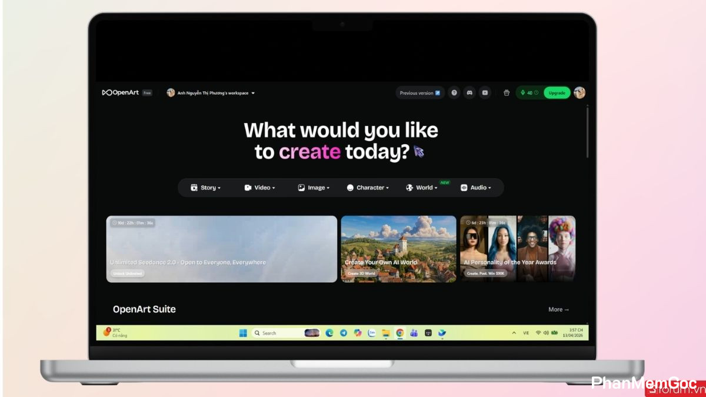Click the OpenArt Suite heading

click(144, 309)
